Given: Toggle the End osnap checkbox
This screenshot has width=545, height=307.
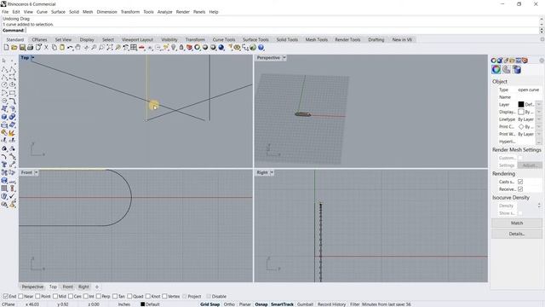Looking at the screenshot, I should tap(6, 296).
